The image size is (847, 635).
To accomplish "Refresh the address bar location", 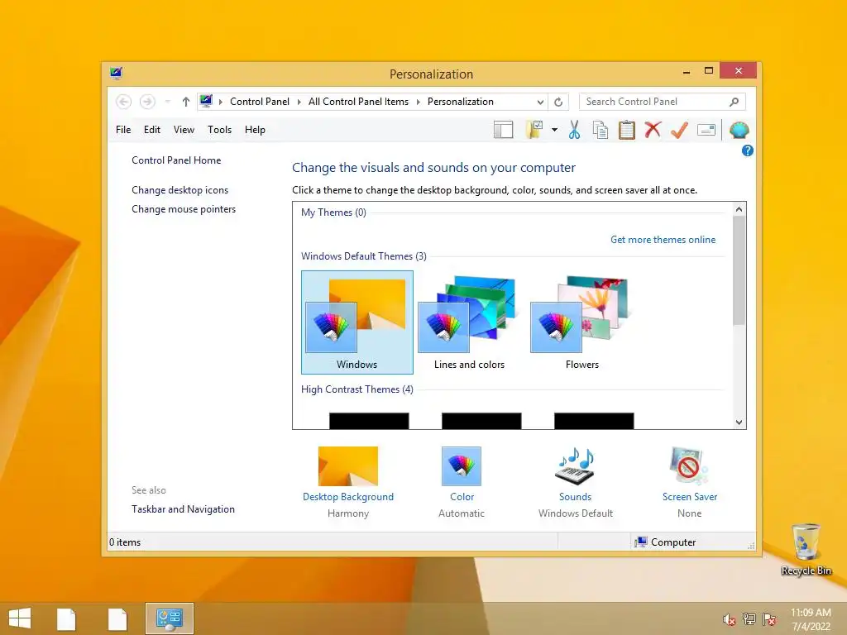I will coord(558,102).
